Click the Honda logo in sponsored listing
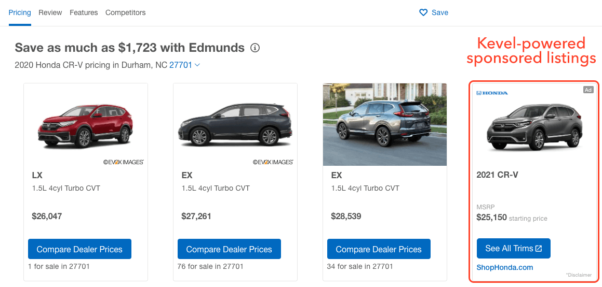 [x=492, y=93]
